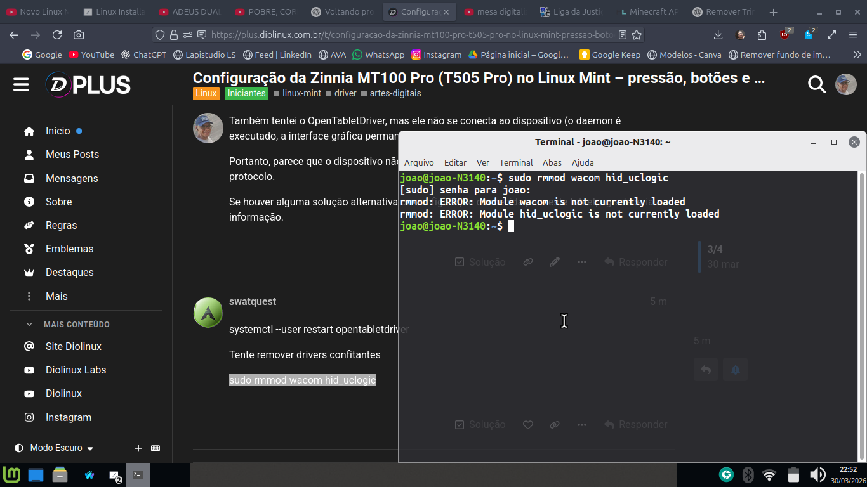Show more bookmarks with the overflow chevron
867x487 pixels.
pos(855,55)
